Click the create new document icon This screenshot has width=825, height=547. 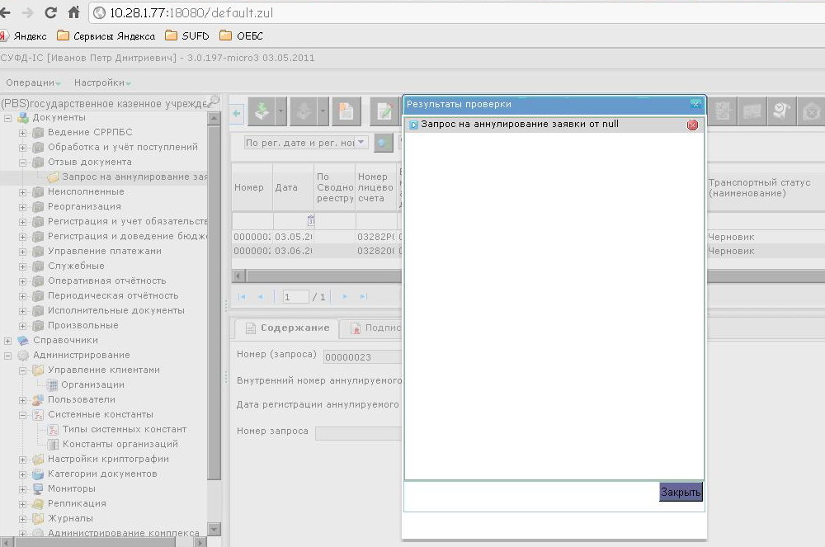(346, 111)
